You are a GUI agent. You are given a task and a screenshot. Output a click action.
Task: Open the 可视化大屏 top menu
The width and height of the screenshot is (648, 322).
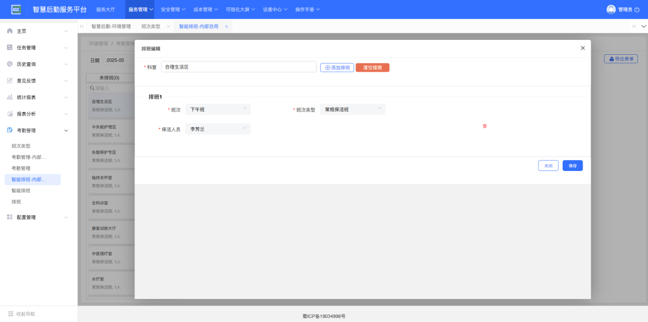pyautogui.click(x=241, y=10)
